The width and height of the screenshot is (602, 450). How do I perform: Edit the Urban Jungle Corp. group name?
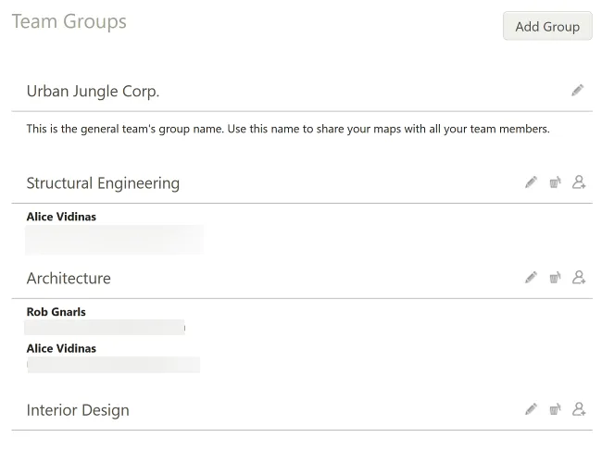[578, 90]
